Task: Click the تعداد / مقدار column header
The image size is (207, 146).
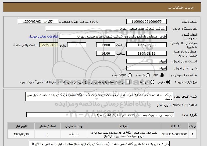Action: pos(48,126)
